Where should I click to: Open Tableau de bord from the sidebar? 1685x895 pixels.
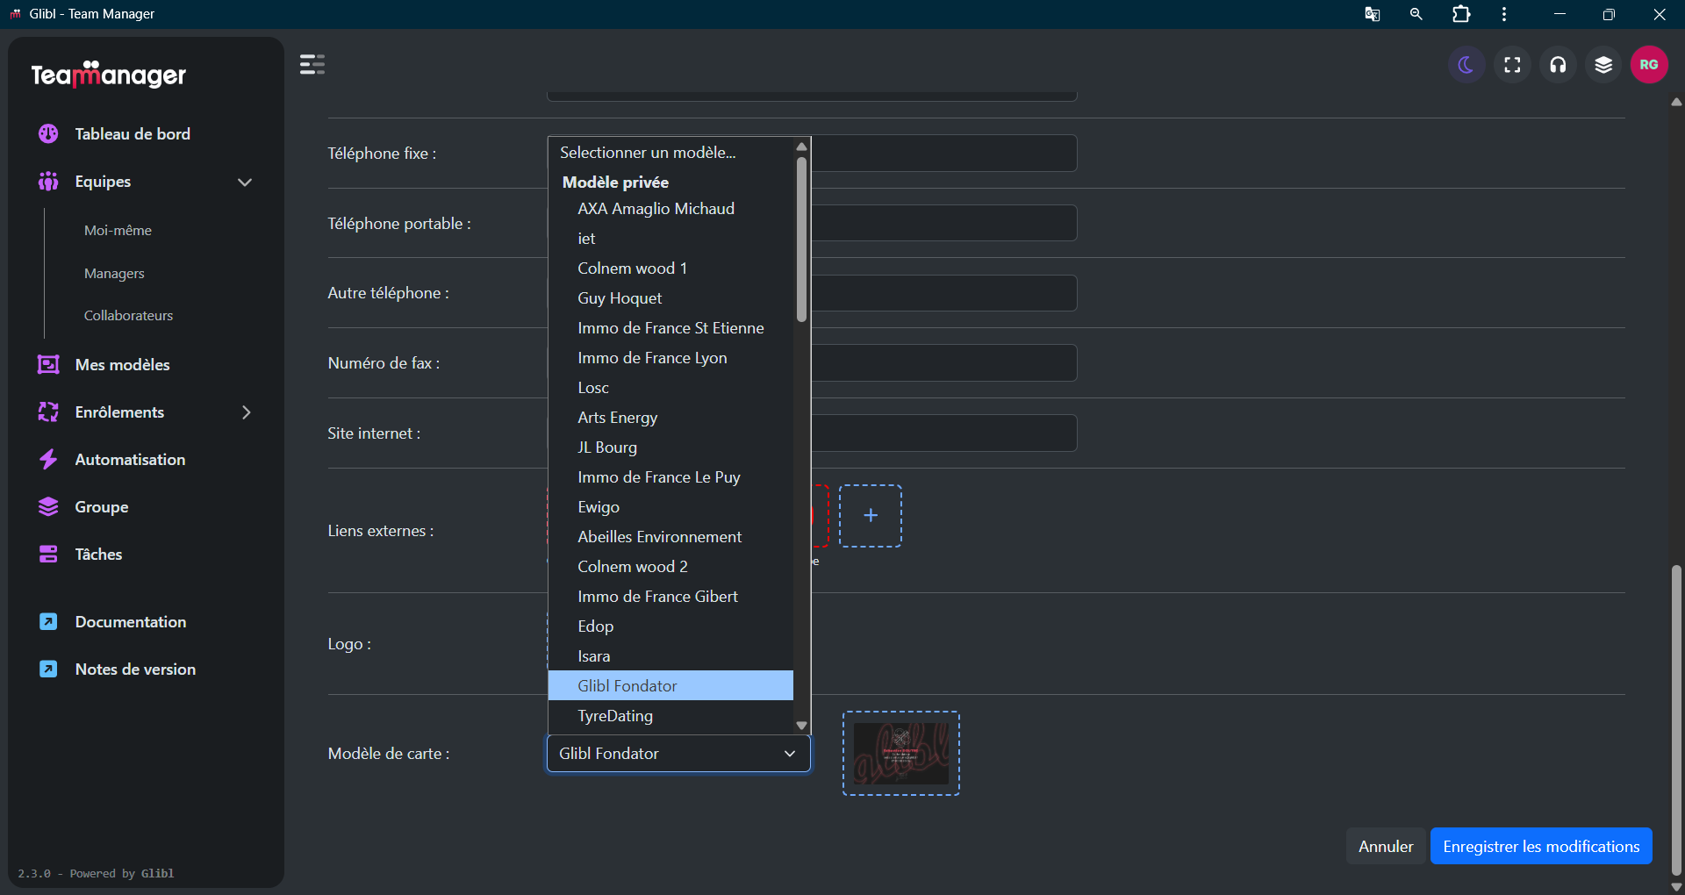pos(132,134)
